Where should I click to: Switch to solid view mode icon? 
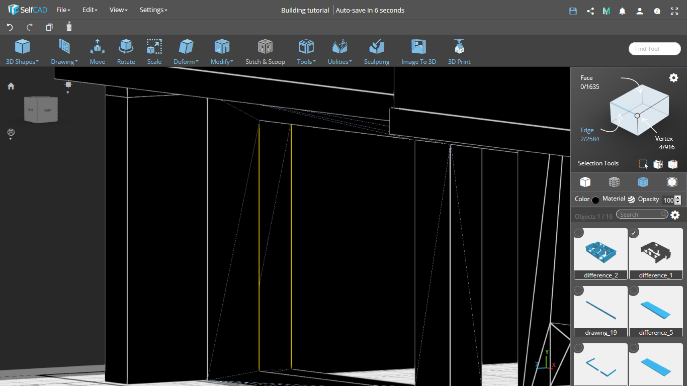pyautogui.click(x=585, y=182)
